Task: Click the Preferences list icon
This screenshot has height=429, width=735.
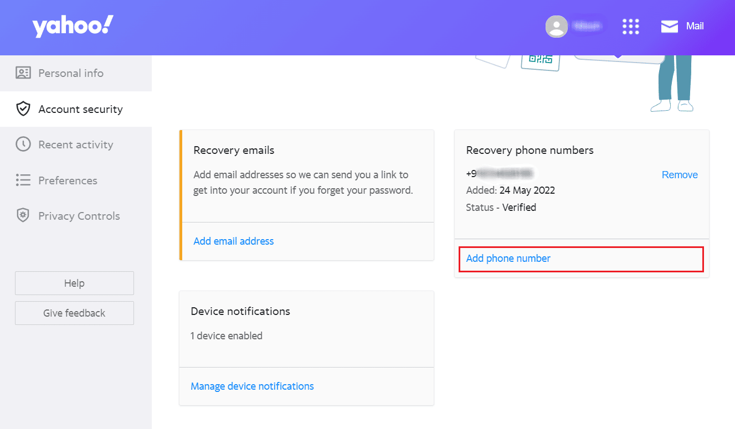Action: [23, 180]
